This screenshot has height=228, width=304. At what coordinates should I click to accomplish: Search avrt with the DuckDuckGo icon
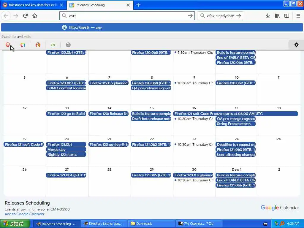click(38, 45)
